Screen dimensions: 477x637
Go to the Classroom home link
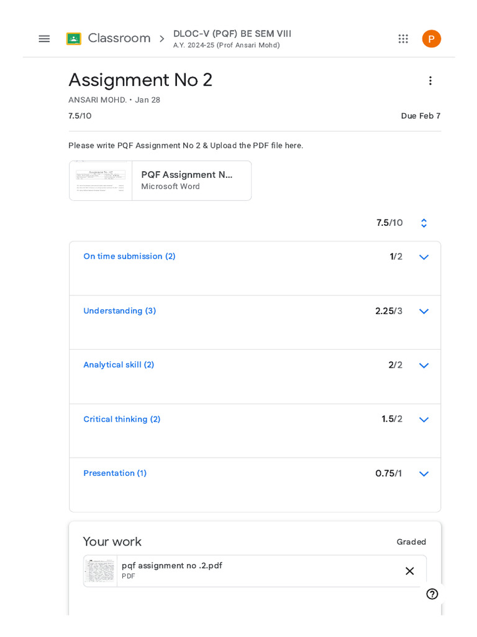[x=119, y=39]
